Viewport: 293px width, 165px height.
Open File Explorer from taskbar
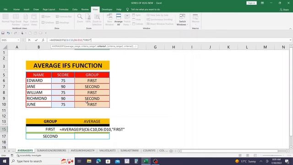[x=89, y=161]
